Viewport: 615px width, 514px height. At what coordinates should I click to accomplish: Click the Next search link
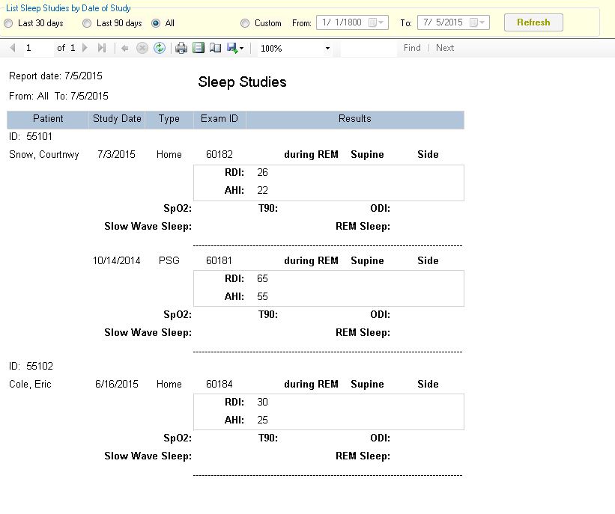click(445, 48)
